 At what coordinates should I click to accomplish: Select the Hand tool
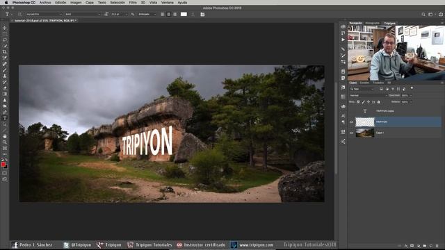coord(5,136)
